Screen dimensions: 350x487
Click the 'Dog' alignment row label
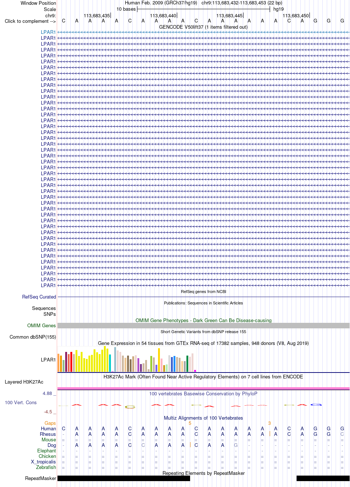click(x=52, y=445)
